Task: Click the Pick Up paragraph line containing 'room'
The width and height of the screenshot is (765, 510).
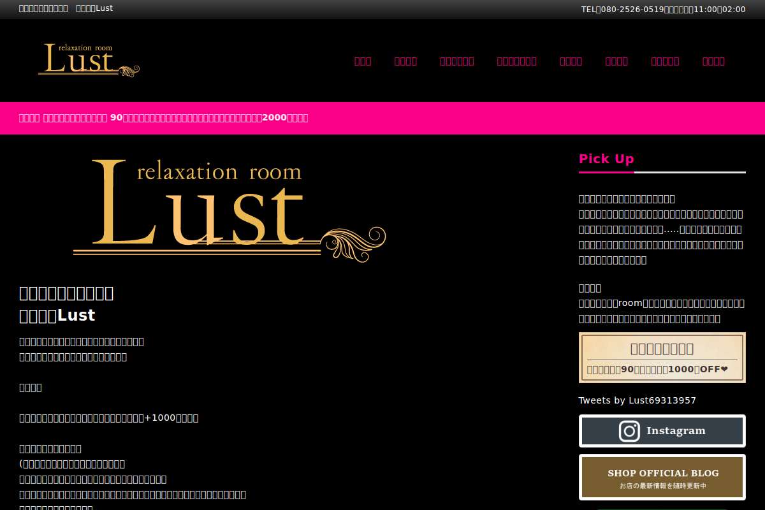Action: coord(662,303)
